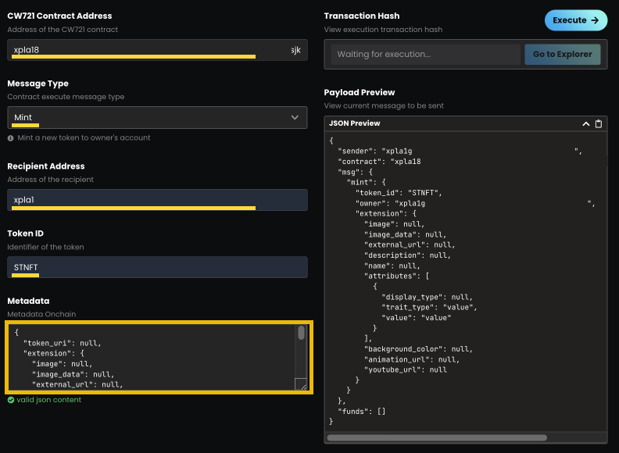619x453 pixels.
Task: Click the Message Type dropdown chevron arrow
Action: pyautogui.click(x=295, y=117)
